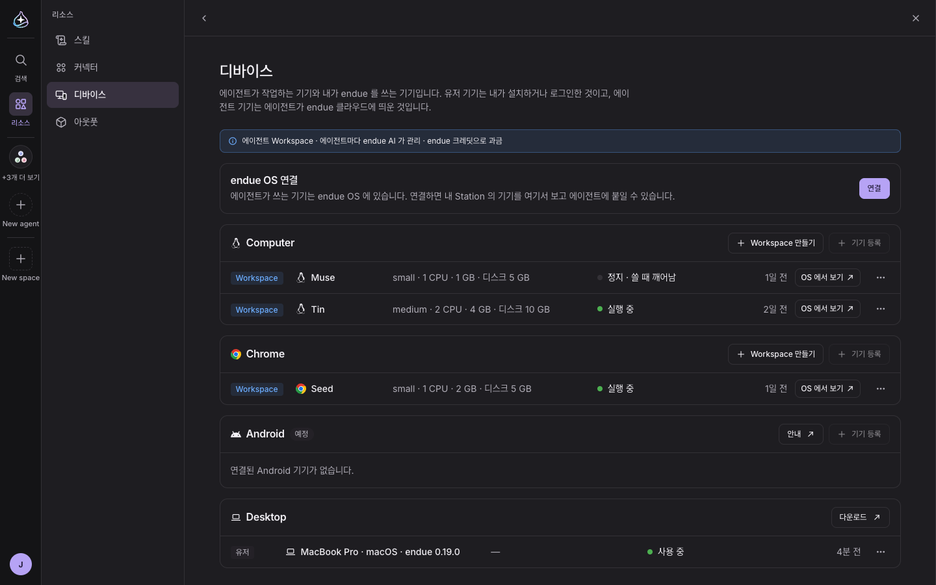Open the 아웃풋 menu item
The width and height of the screenshot is (936, 585).
point(112,122)
